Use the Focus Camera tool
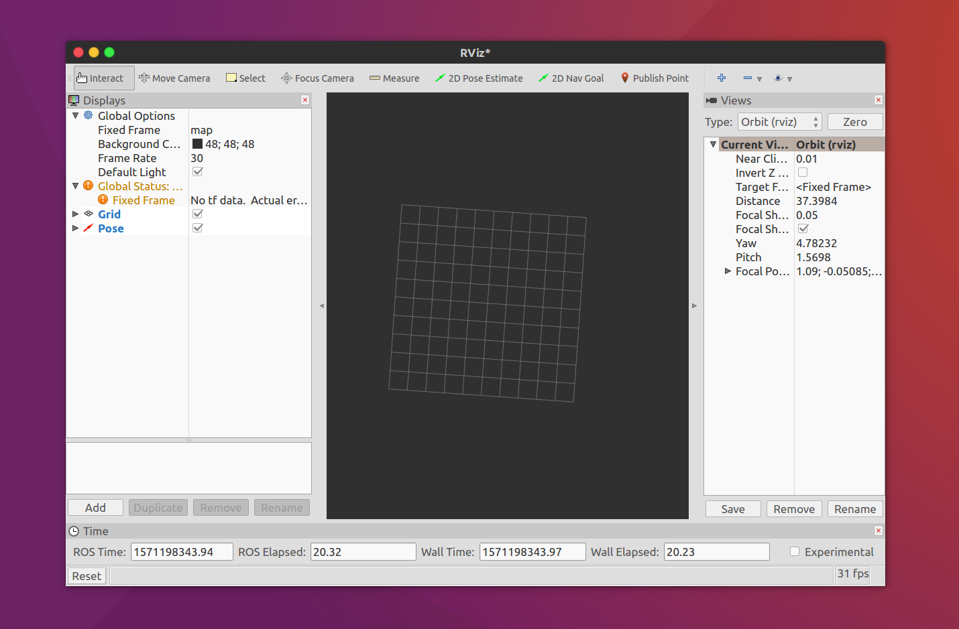Image resolution: width=959 pixels, height=629 pixels. coord(317,78)
